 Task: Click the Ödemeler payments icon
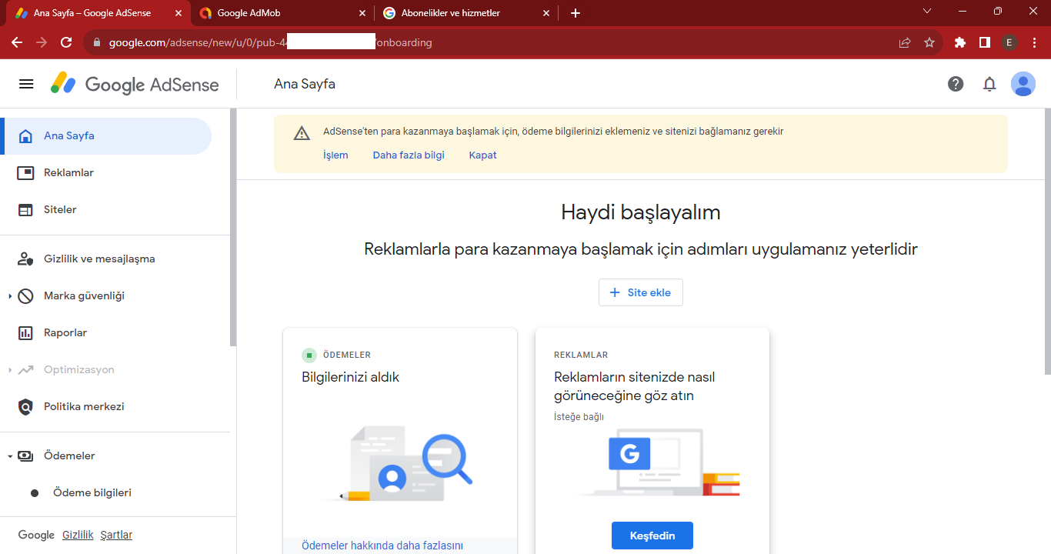25,456
